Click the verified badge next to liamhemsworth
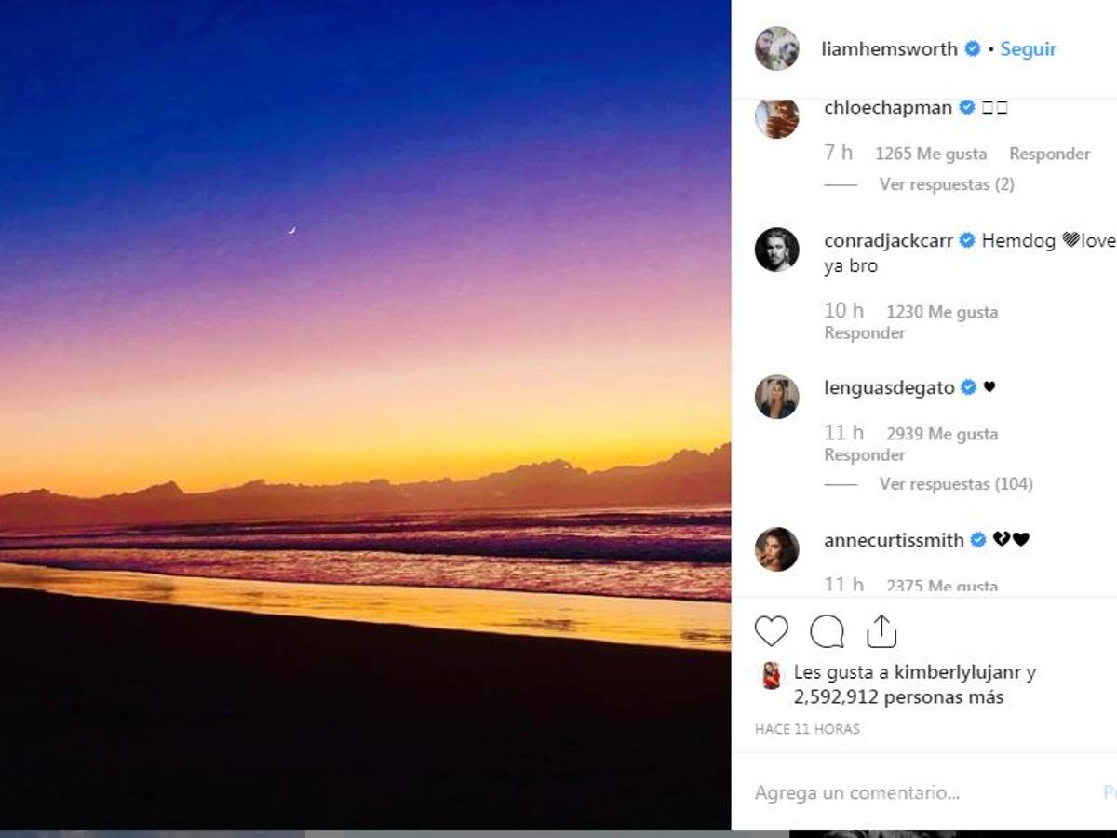The image size is (1117, 838). (975, 48)
